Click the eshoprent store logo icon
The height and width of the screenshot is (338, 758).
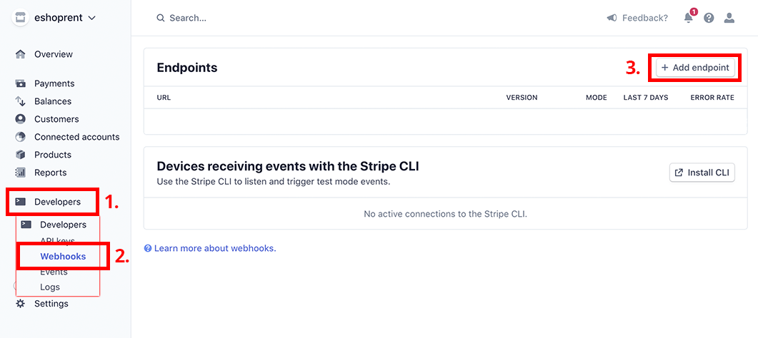[x=20, y=18]
